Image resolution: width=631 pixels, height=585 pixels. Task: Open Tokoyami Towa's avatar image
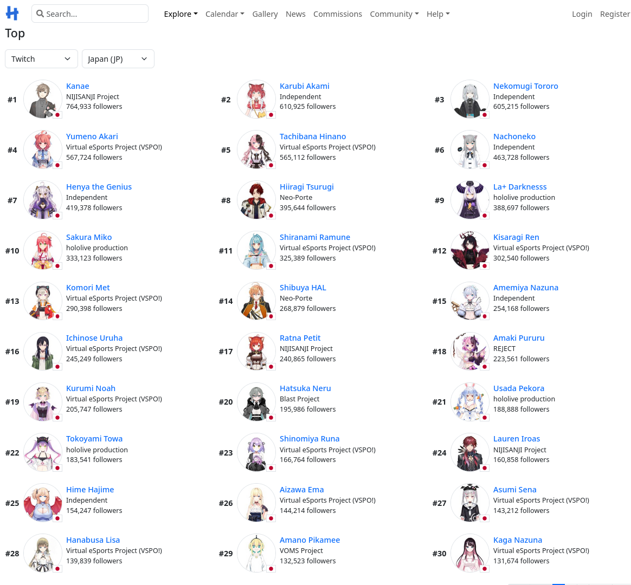pyautogui.click(x=43, y=452)
